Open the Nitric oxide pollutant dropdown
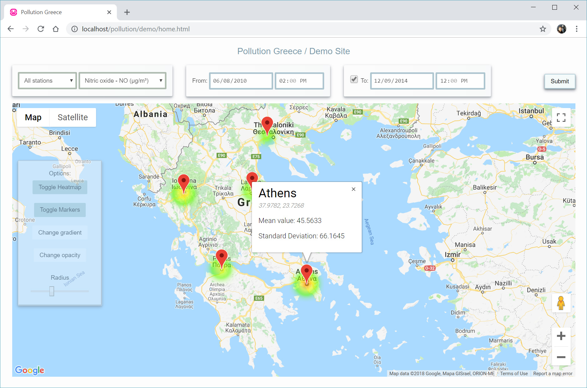Screen dimensions: 587x388 (122, 81)
